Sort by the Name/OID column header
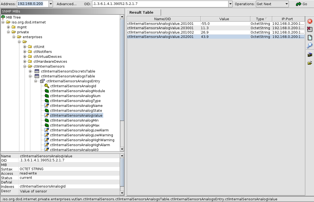Viewport: 314px width, 202px height. 164,19
